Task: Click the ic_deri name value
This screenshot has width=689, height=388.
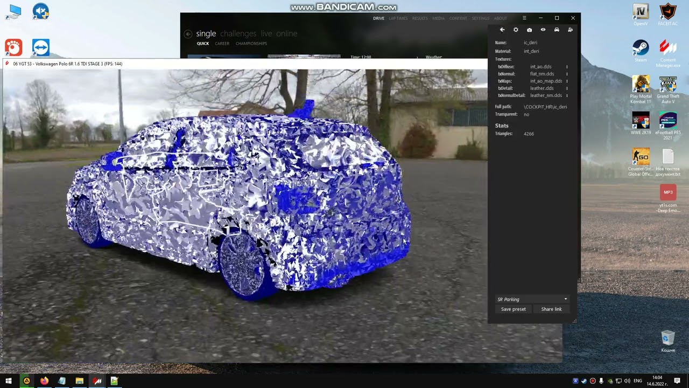Action: pos(530,43)
